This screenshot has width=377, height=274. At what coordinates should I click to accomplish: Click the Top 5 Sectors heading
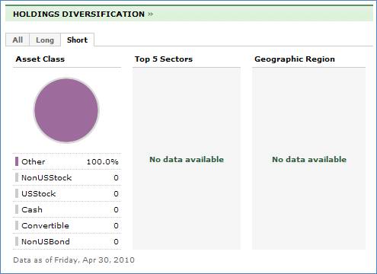pos(164,59)
